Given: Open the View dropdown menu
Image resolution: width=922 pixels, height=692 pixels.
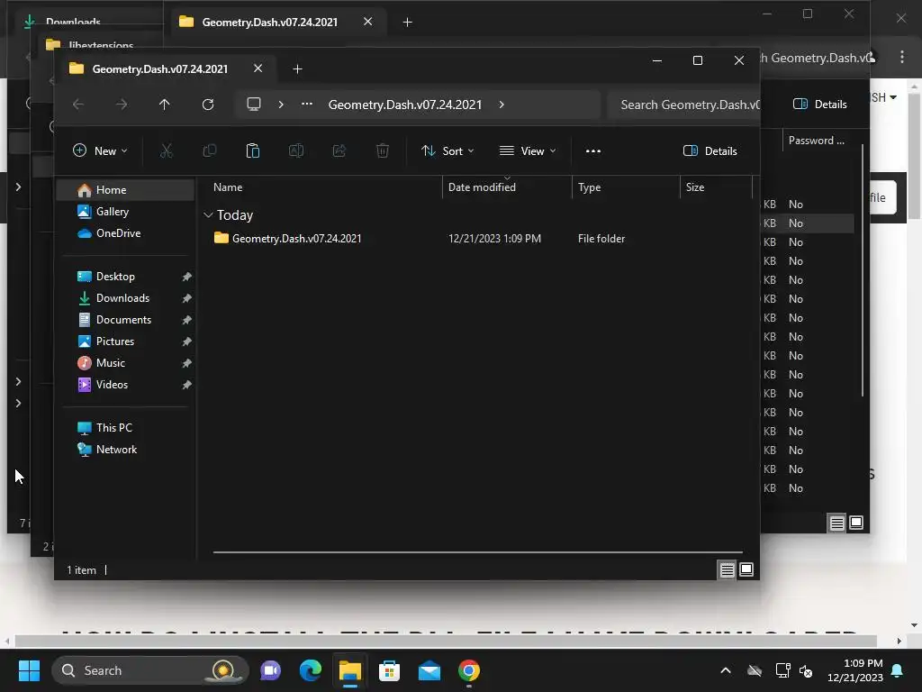Looking at the screenshot, I should coord(528,151).
